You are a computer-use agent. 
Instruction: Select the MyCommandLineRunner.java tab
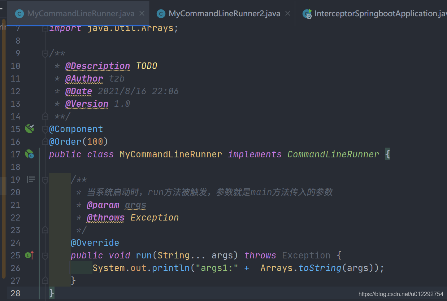coord(78,14)
